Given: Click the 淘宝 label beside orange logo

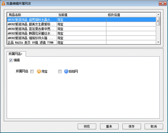Looking at the screenshot, I should click(44, 72).
